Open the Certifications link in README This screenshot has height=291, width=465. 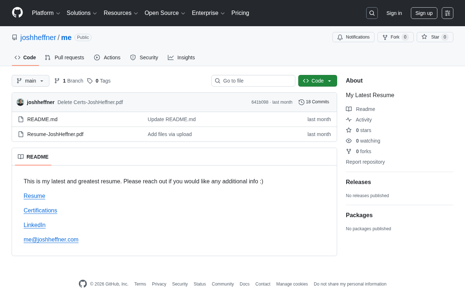[x=40, y=211]
